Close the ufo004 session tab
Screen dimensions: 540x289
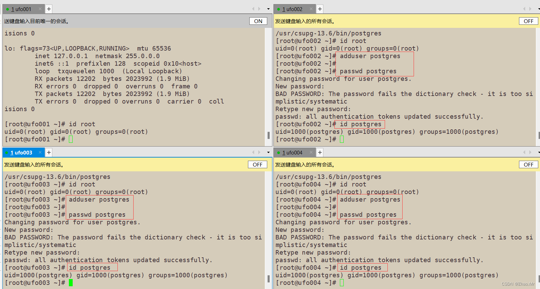311,152
